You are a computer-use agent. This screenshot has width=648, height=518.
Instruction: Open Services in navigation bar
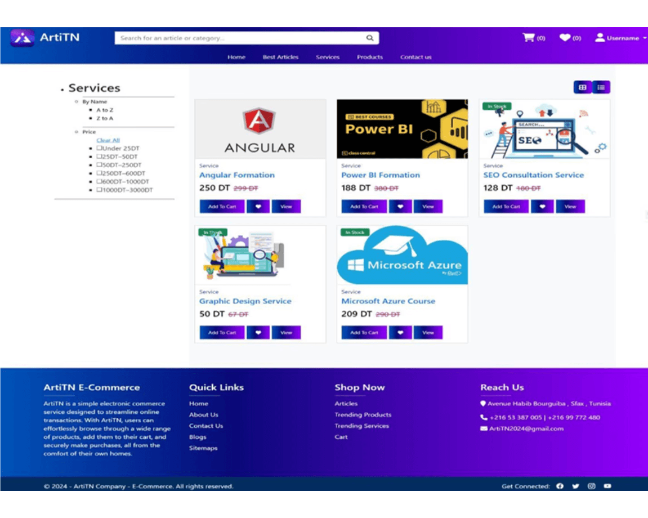[328, 57]
